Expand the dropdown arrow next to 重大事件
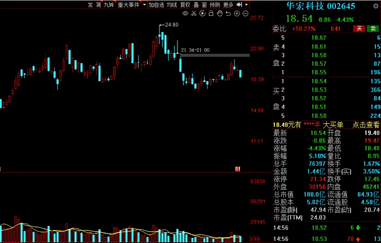The image size is (381, 243). [x=144, y=5]
